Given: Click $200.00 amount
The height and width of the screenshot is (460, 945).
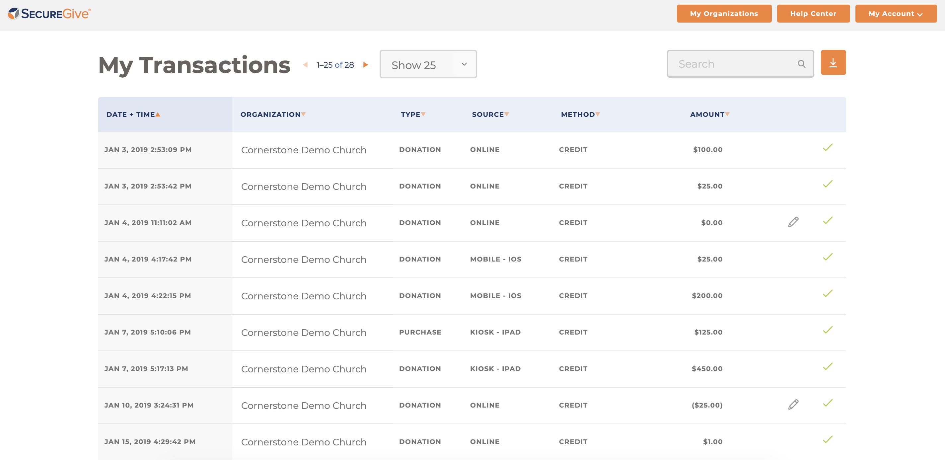Looking at the screenshot, I should 707,296.
